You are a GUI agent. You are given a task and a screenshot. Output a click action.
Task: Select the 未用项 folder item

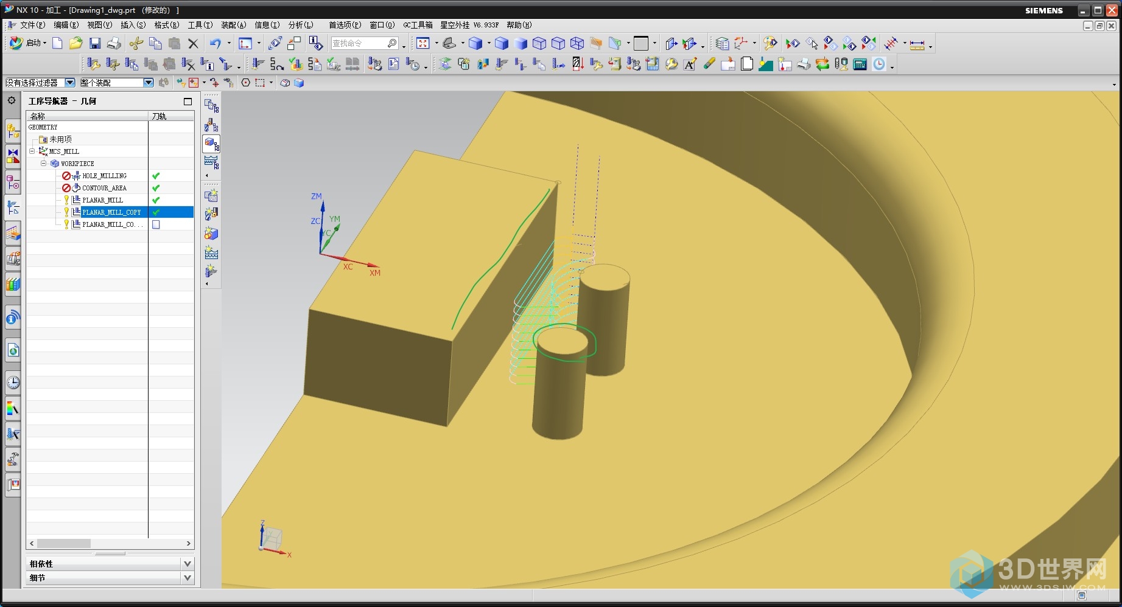coord(60,139)
